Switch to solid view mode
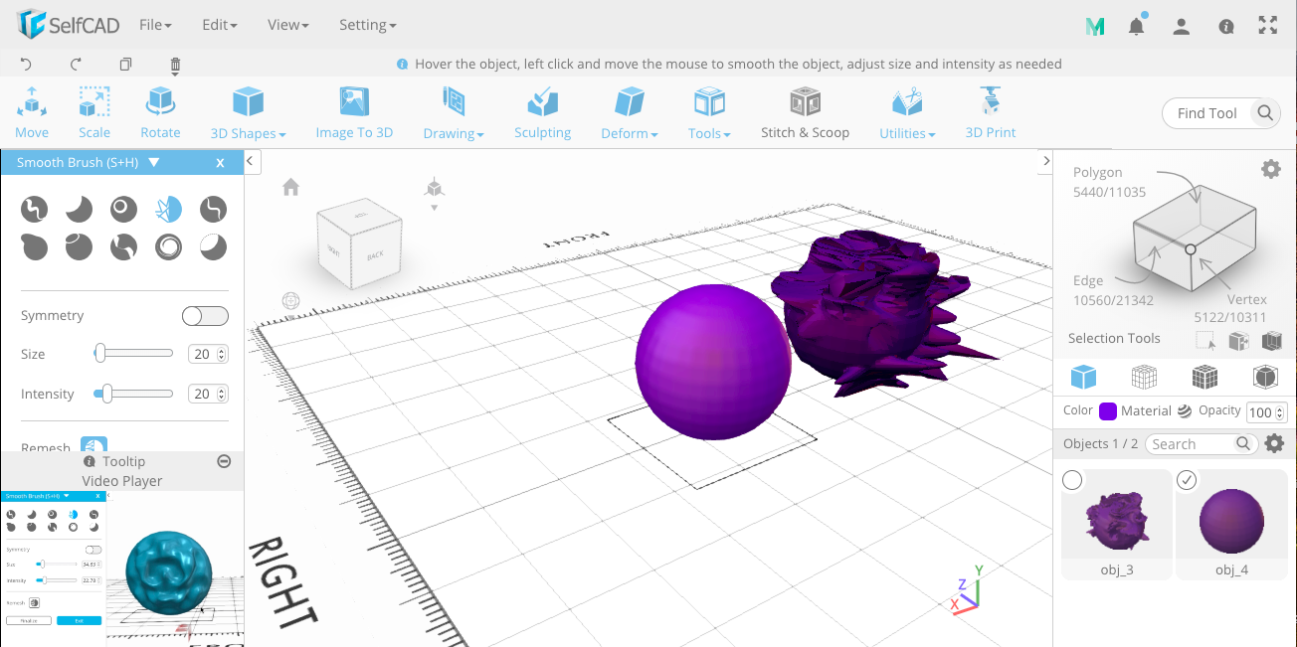The image size is (1297, 647). tap(1083, 377)
